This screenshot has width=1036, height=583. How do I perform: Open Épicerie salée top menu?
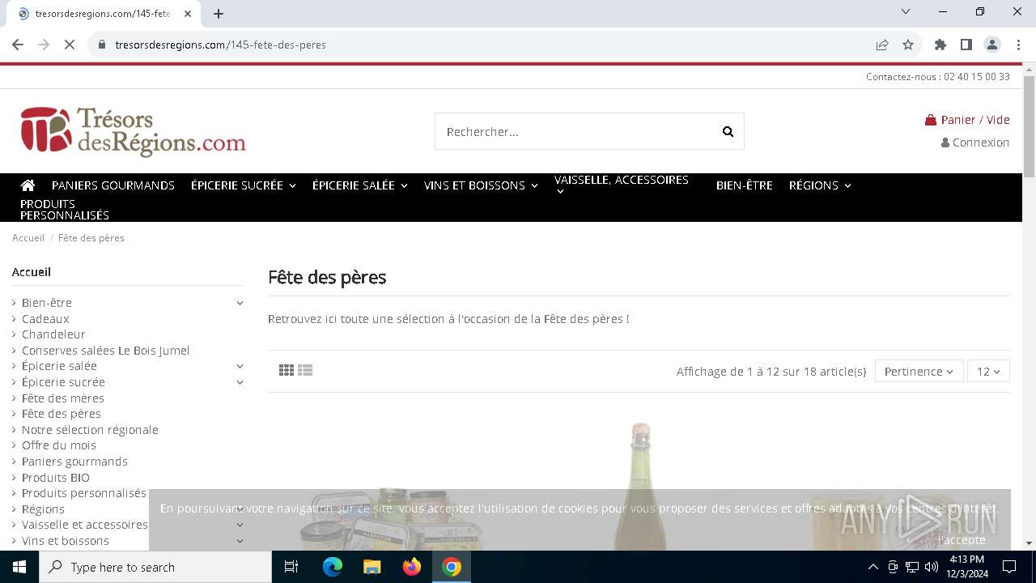pyautogui.click(x=359, y=185)
